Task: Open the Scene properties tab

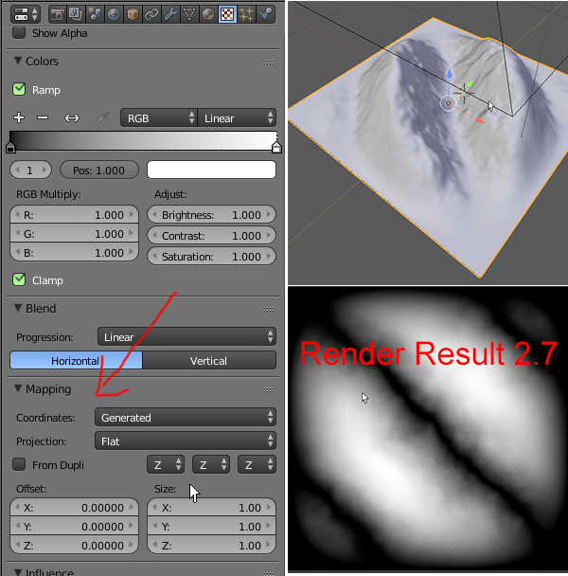Action: pyautogui.click(x=95, y=14)
